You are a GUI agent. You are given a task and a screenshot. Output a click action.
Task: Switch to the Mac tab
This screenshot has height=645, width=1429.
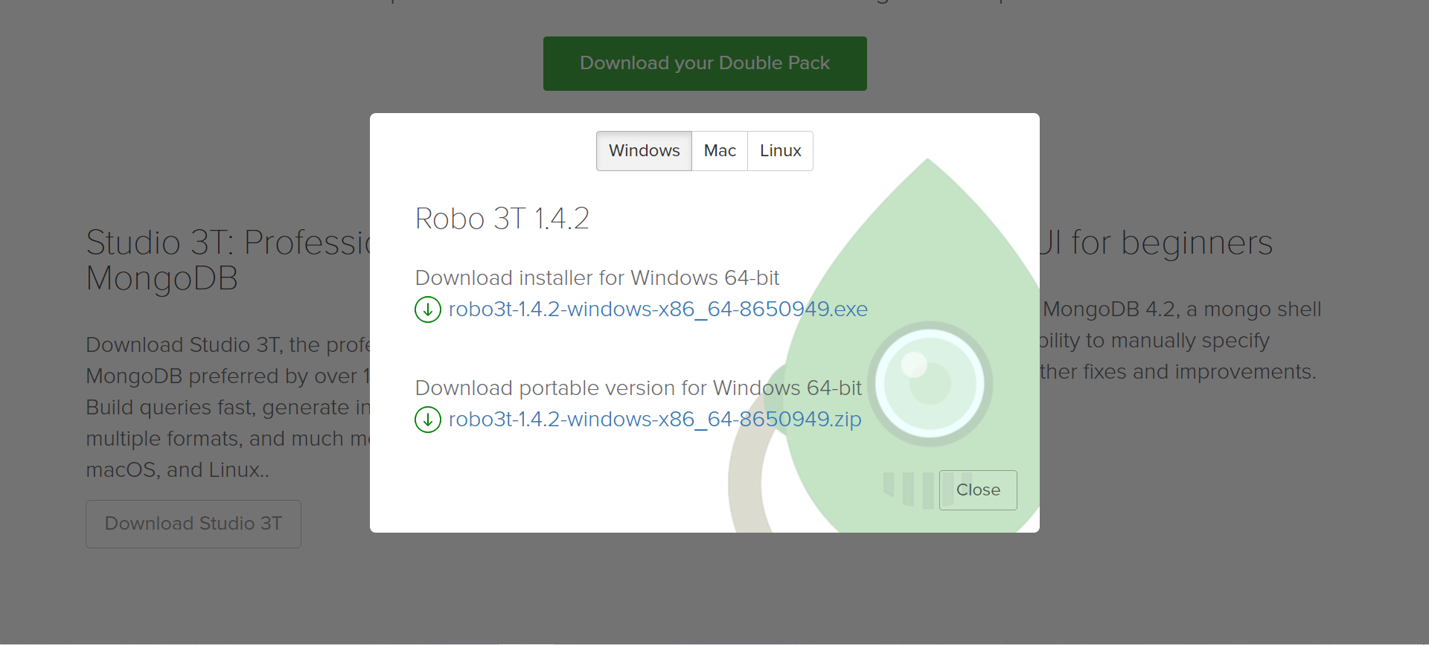[x=720, y=151]
